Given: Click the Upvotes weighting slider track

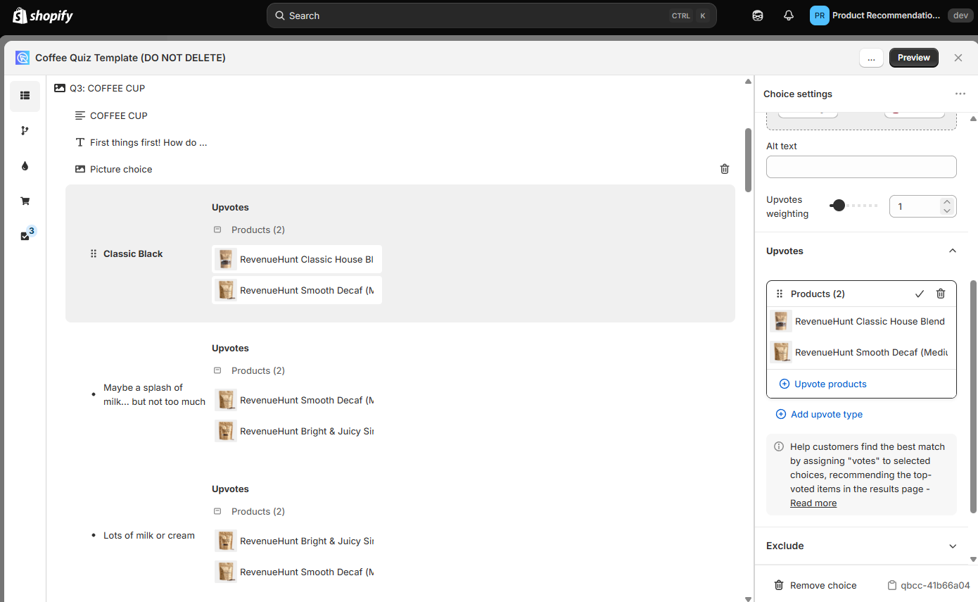Looking at the screenshot, I should (854, 206).
